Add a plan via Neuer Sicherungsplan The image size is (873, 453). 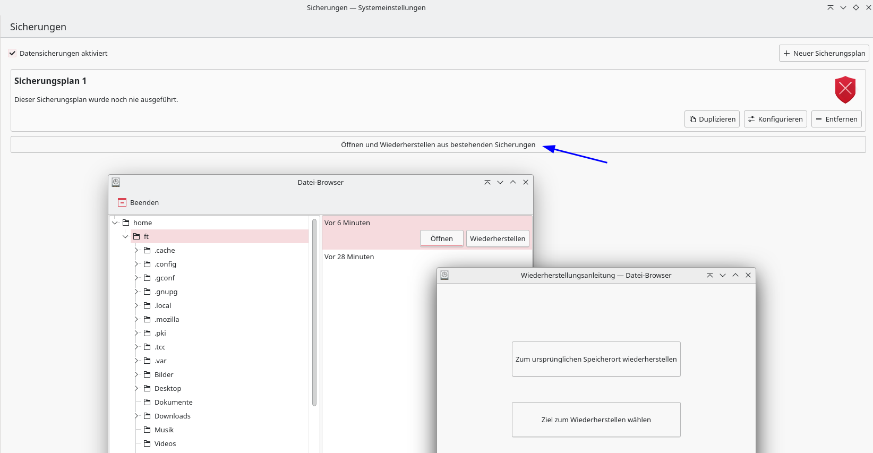824,53
